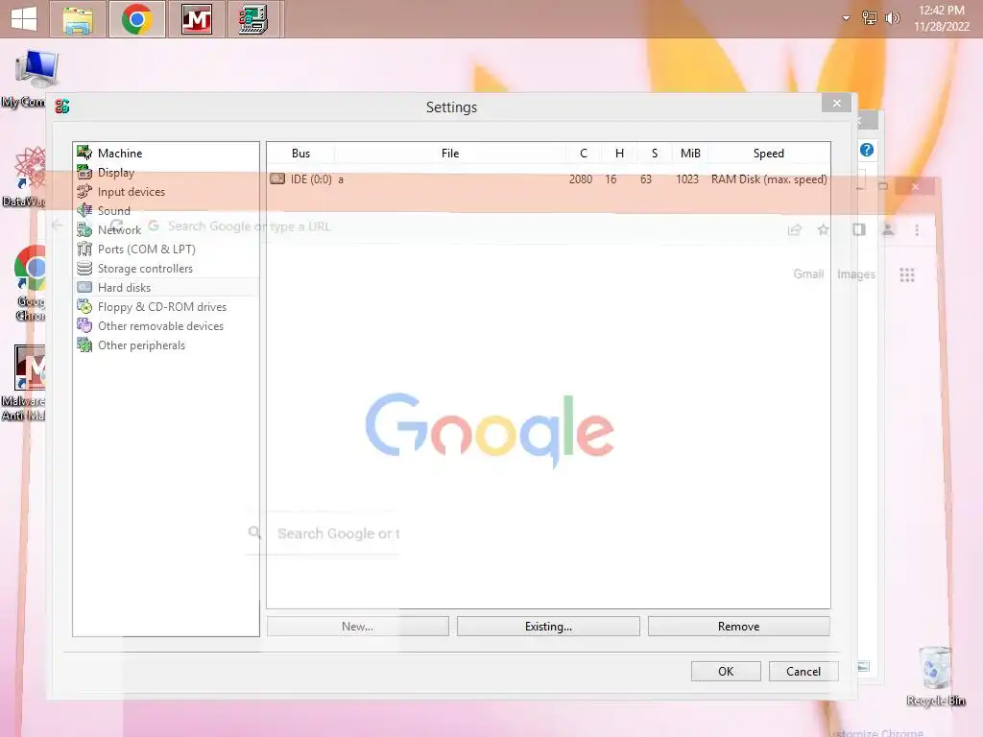Toggle Chrome's side panel icon
Image resolution: width=983 pixels, height=737 pixels.
[x=859, y=230]
